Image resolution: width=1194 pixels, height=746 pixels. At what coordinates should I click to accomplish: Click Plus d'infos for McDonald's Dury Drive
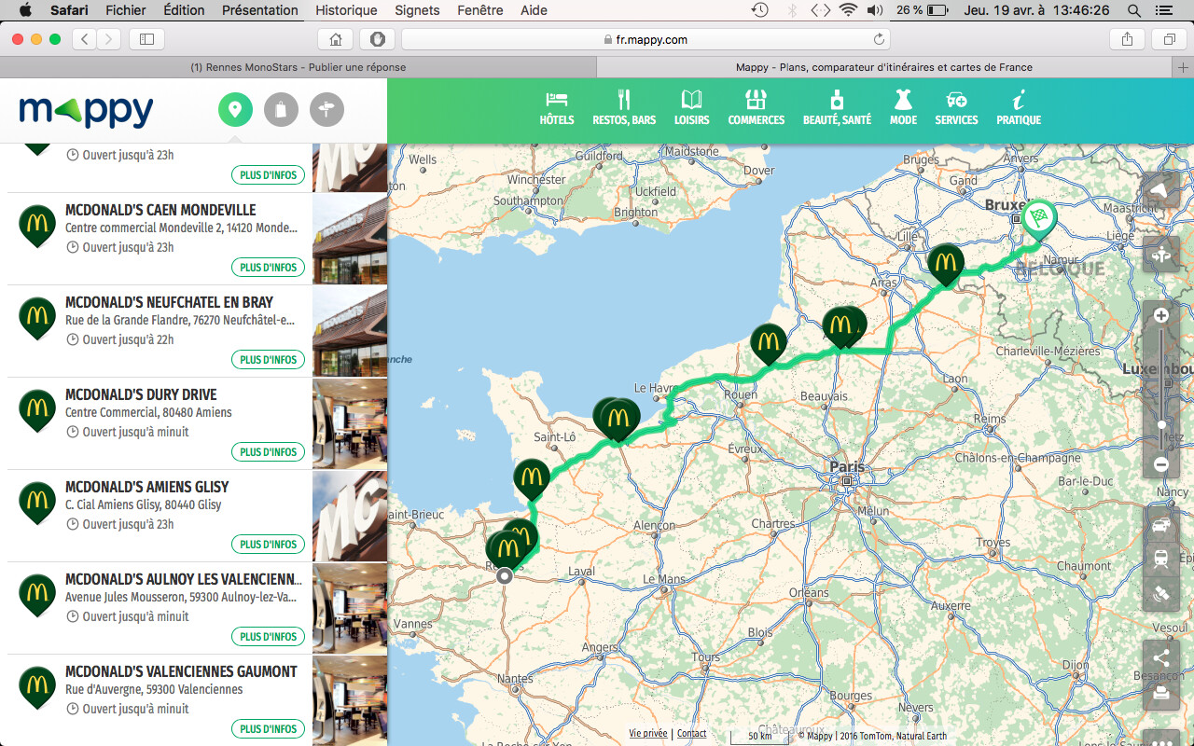[x=269, y=452]
